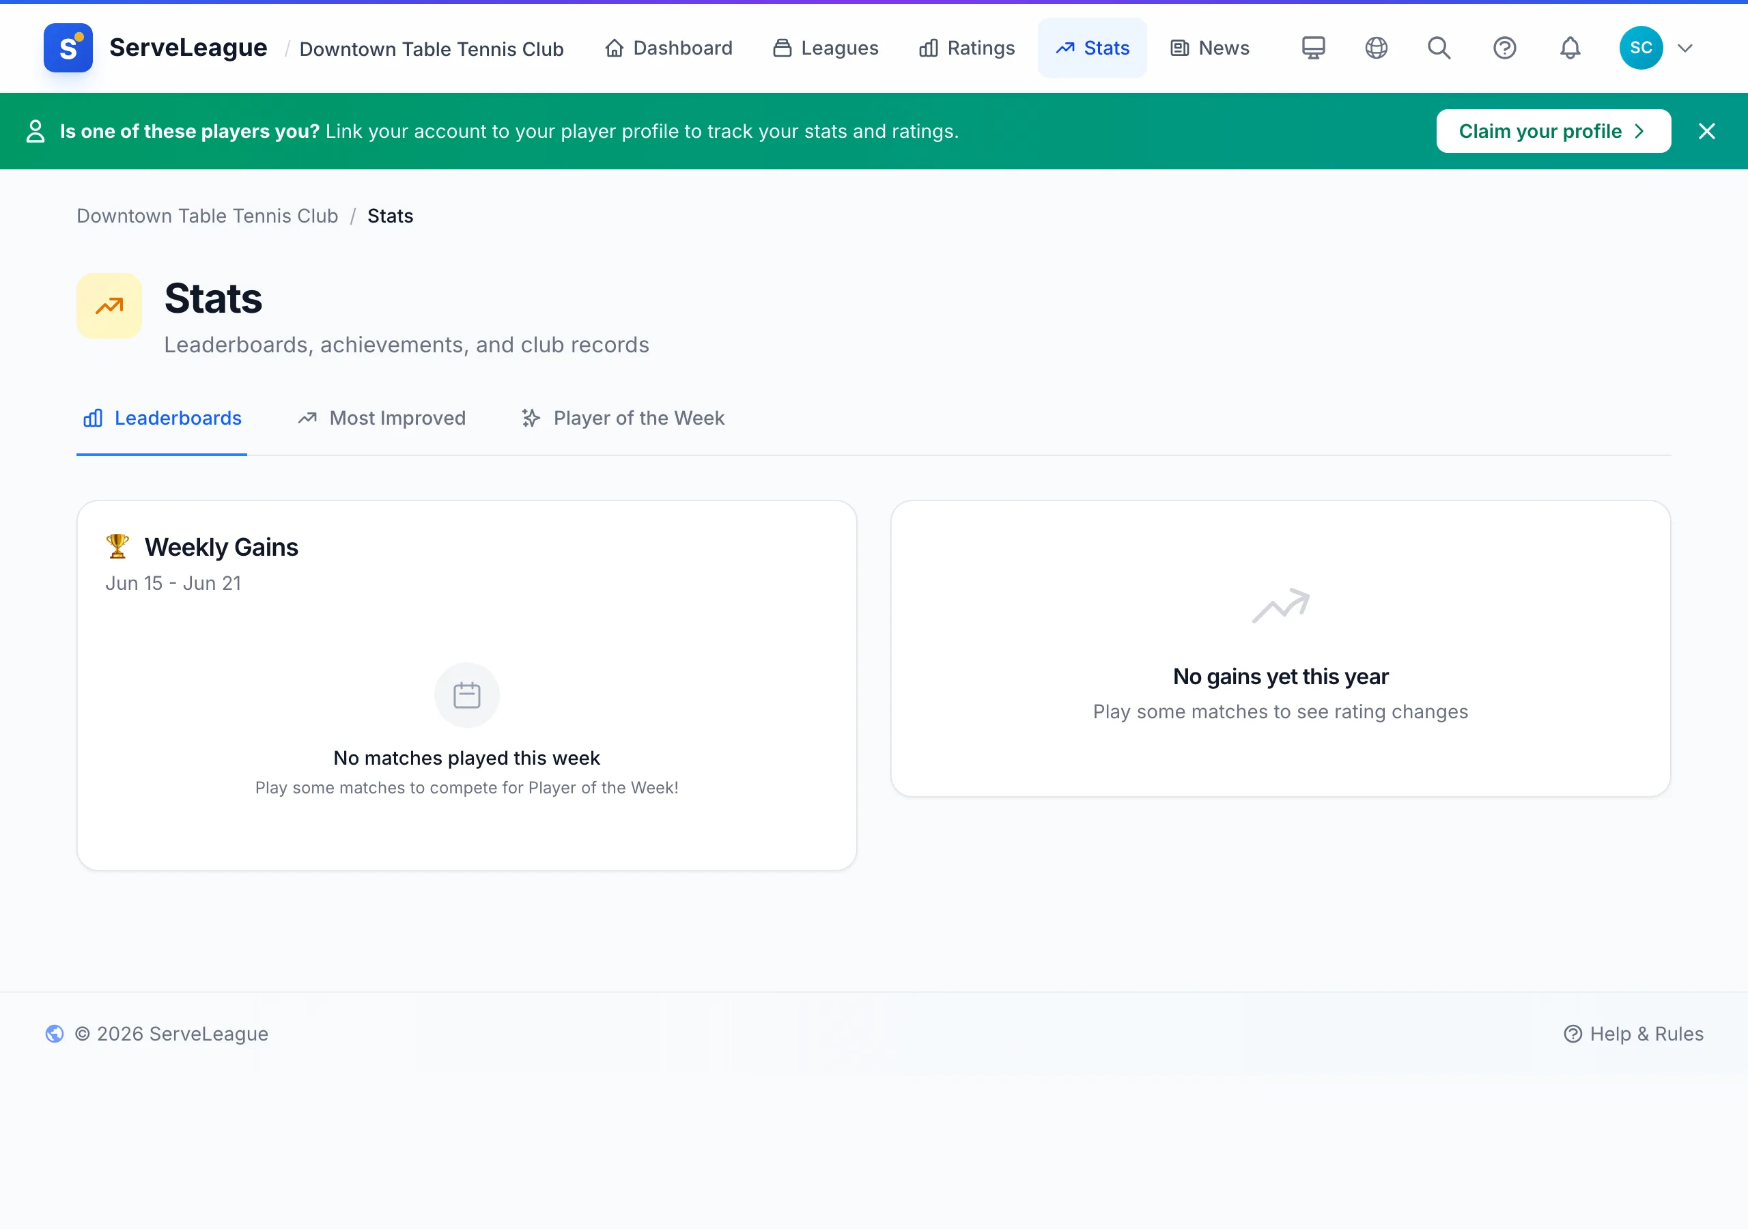Click the globe language icon in header
This screenshot has width=1748, height=1229.
coord(1377,48)
